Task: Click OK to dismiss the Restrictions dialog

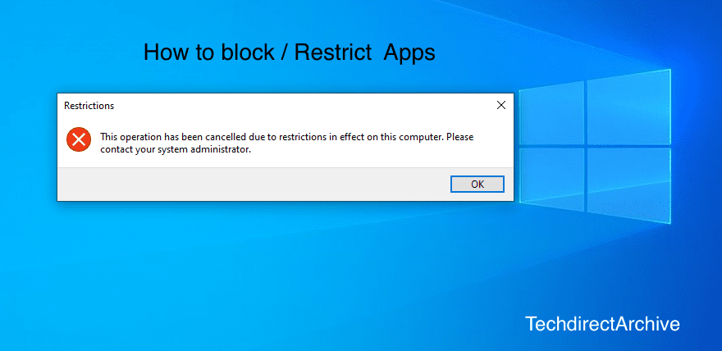Action: tap(478, 185)
